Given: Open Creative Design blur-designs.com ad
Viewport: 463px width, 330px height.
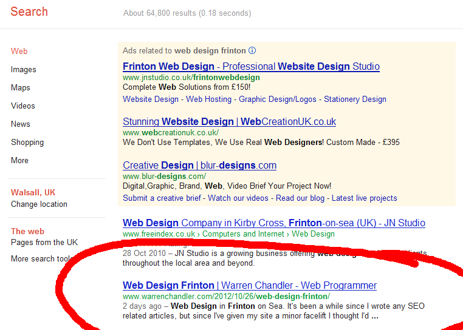Looking at the screenshot, I should pyautogui.click(x=200, y=165).
